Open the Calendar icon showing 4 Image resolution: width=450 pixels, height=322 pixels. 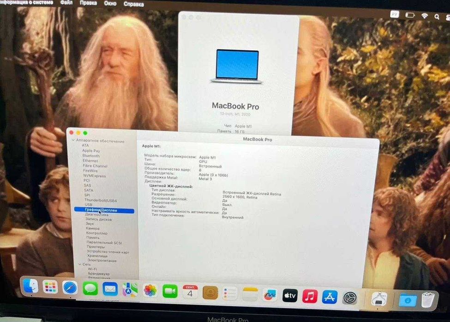(190, 292)
